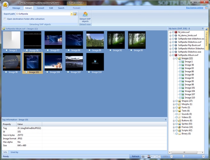Click the Refresh button
Screen dimensions: 210x160
pyautogui.click(x=136, y=156)
